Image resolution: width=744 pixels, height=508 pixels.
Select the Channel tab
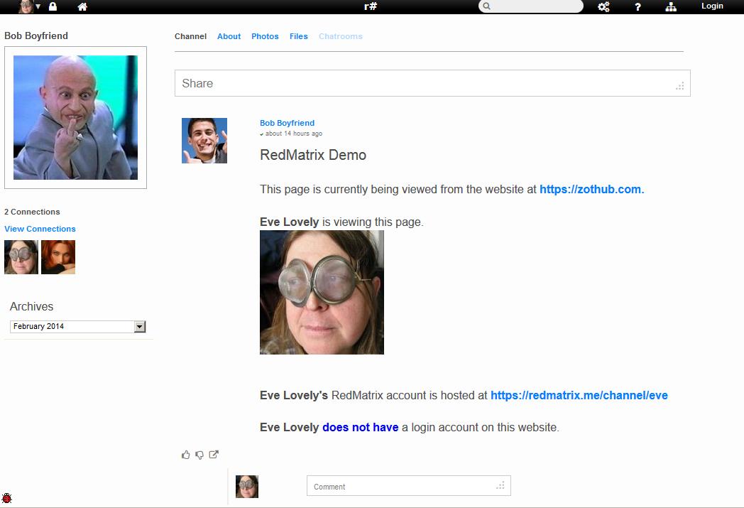[x=190, y=36]
